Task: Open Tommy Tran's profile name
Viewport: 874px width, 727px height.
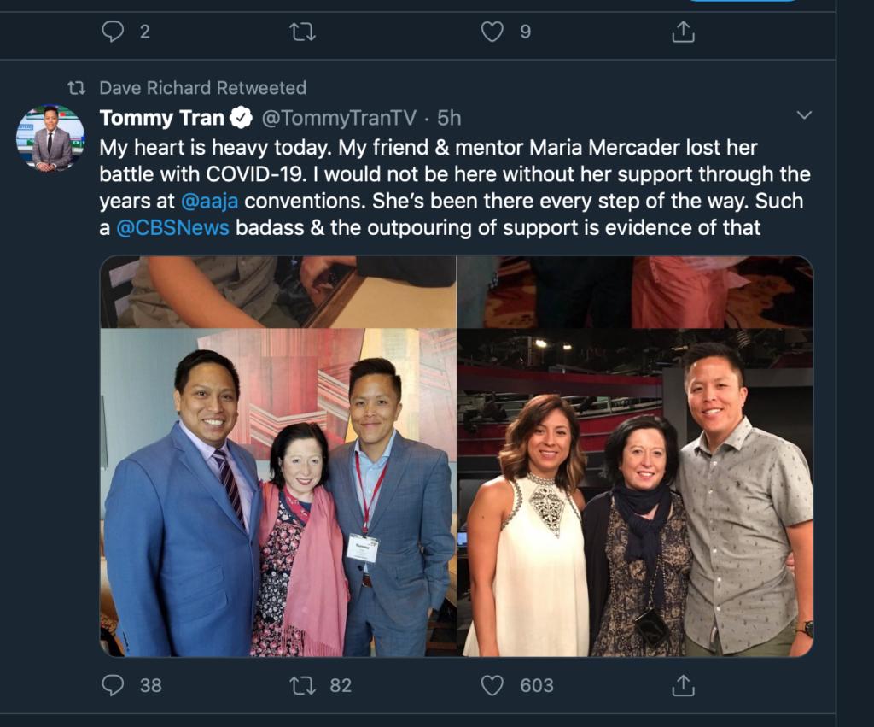Action: click(161, 117)
